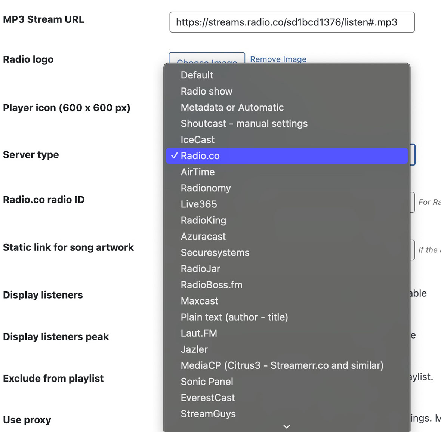
Task: Click the Remove Image link
Action: (278, 59)
